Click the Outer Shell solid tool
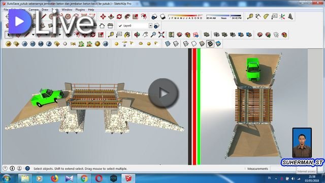The height and width of the screenshot is (183, 325). [x=206, y=35]
